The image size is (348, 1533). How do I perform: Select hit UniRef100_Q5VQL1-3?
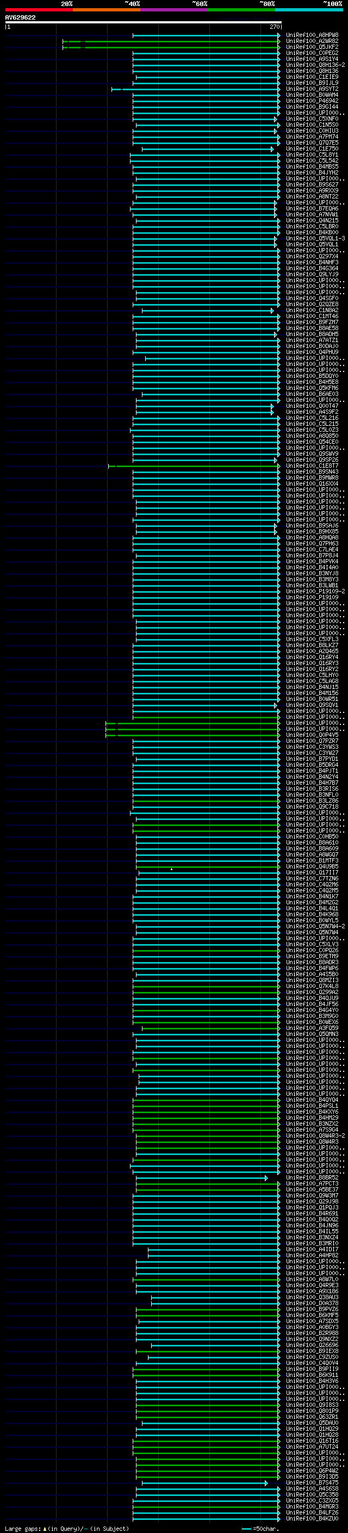[315, 239]
